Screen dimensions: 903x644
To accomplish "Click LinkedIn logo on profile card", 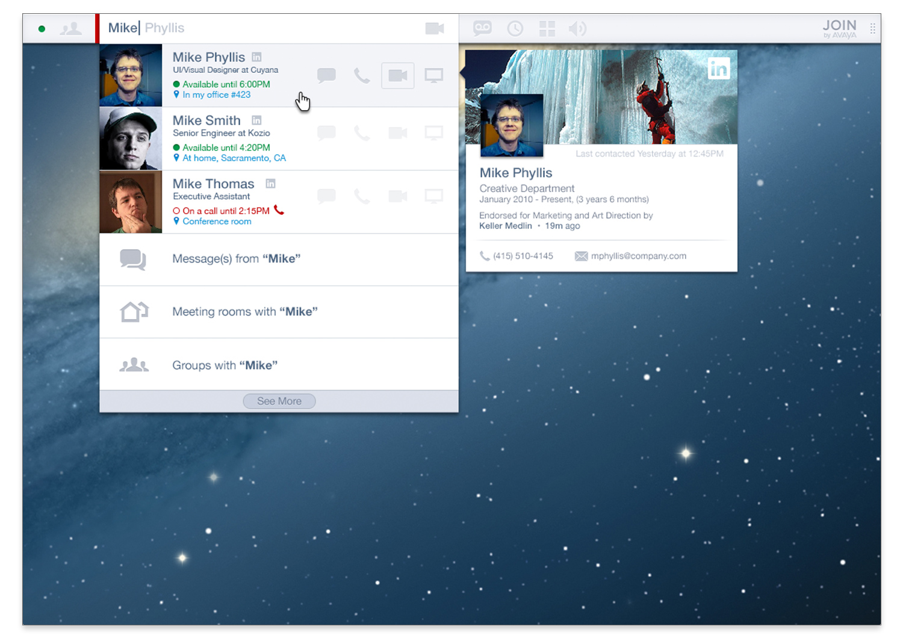I will pyautogui.click(x=719, y=69).
